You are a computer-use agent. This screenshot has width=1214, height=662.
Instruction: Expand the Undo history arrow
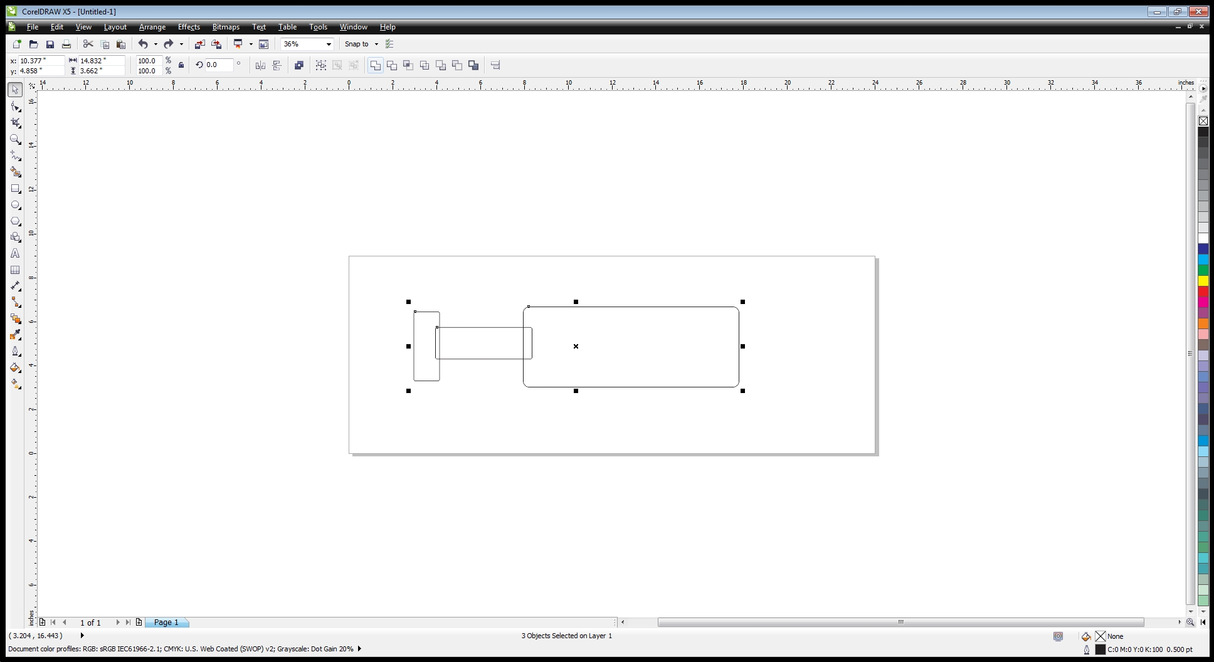(156, 44)
